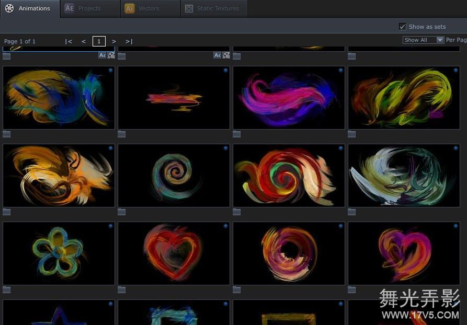The height and width of the screenshot is (325, 467).
Task: Click the AE icon in the second column's top row
Action: 217,55
